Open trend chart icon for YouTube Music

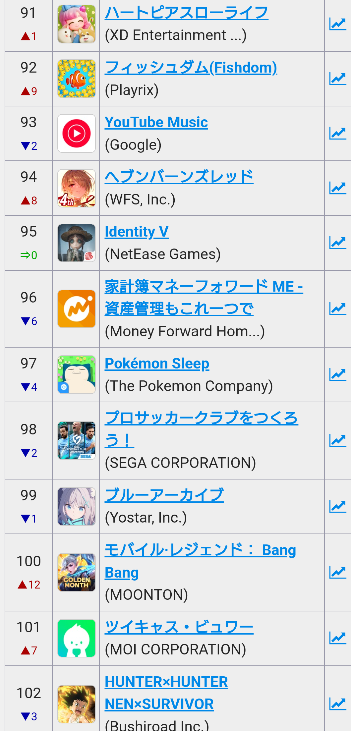click(337, 133)
